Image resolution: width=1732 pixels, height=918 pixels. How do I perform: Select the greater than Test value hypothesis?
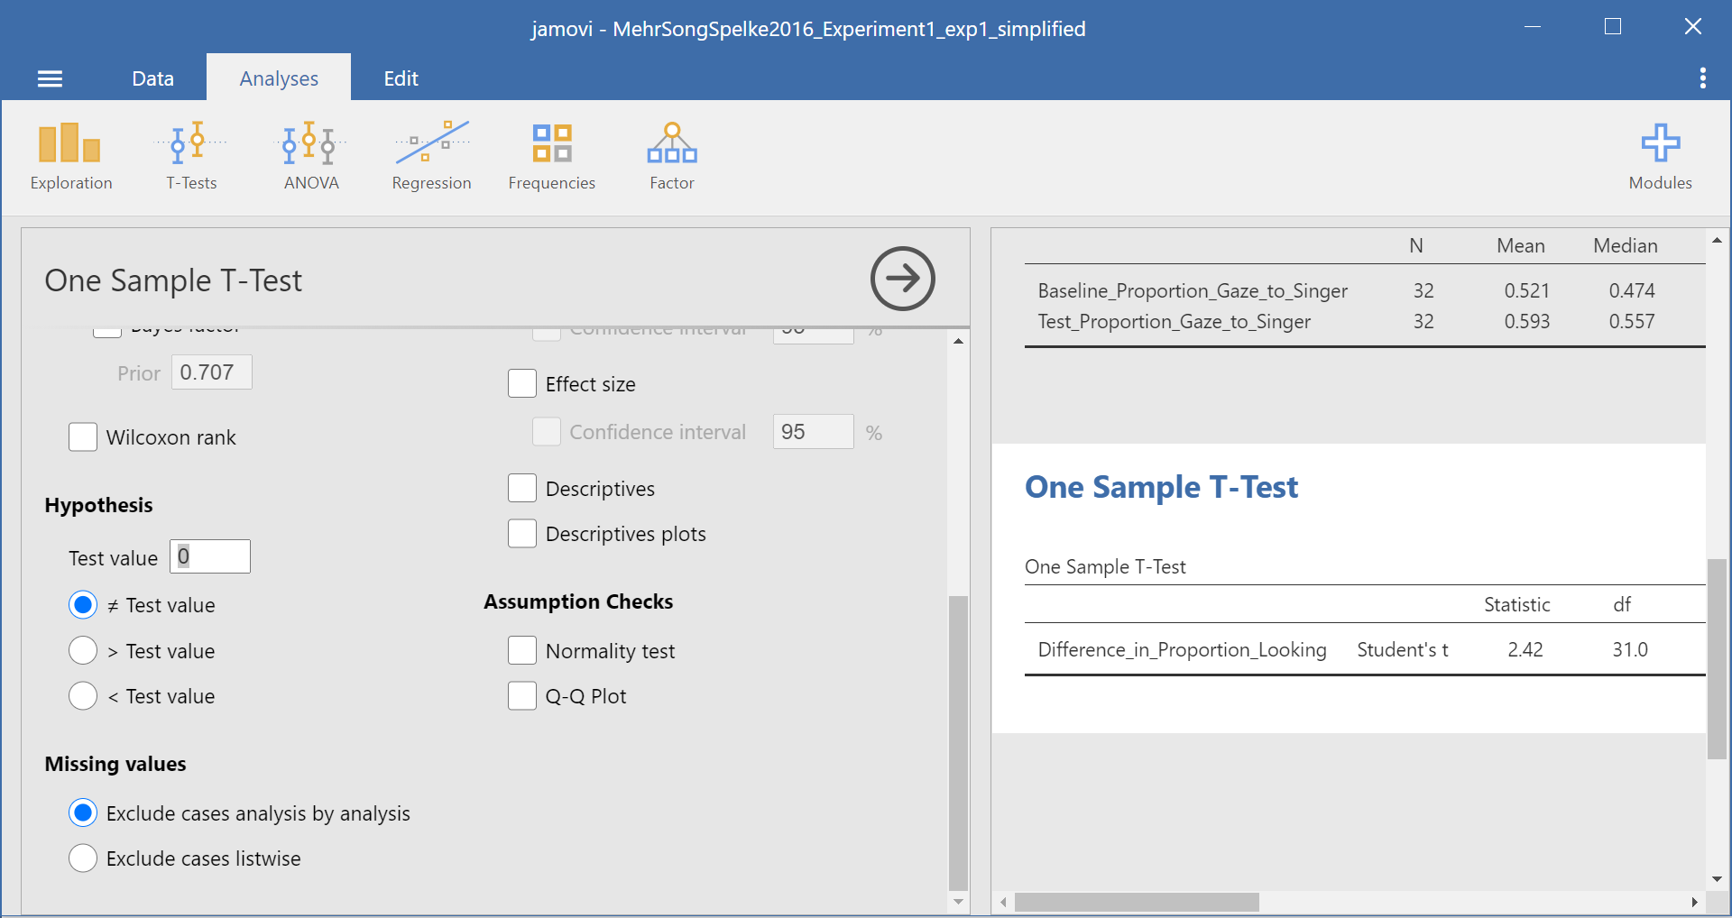click(83, 651)
